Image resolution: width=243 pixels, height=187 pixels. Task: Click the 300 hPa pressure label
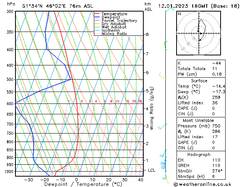tap(11, 12)
